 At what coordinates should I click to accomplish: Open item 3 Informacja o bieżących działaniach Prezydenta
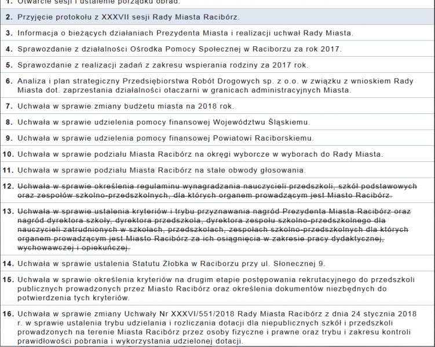point(218,33)
